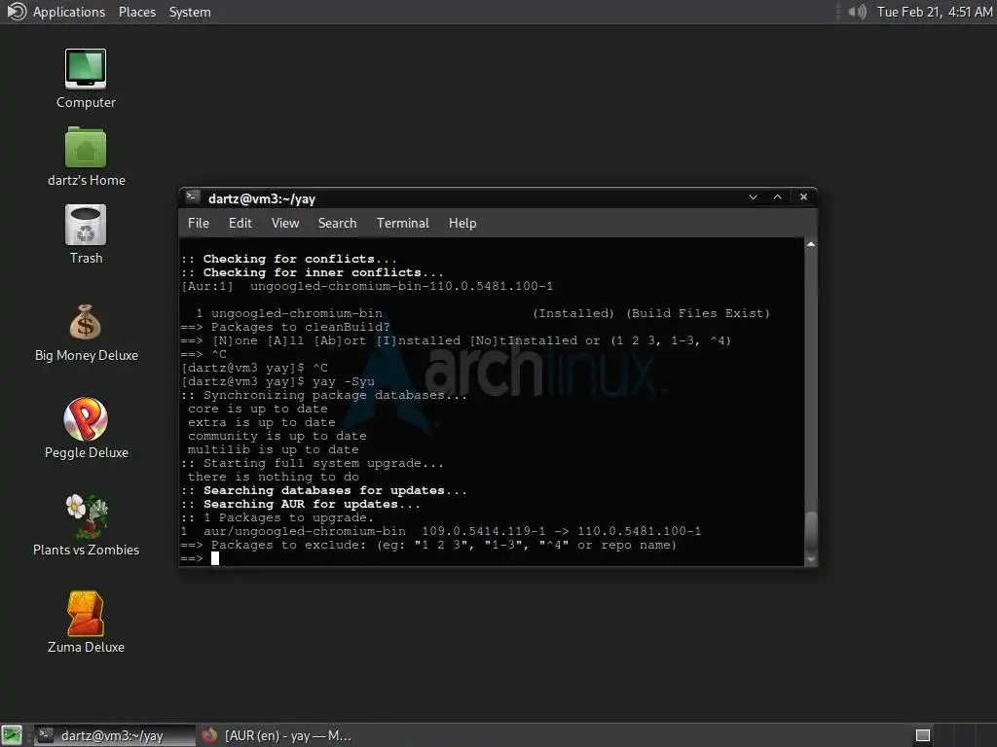Screen dimensions: 997x747
Task: Click the terminal scrollbar thumb
Action: pos(811,532)
